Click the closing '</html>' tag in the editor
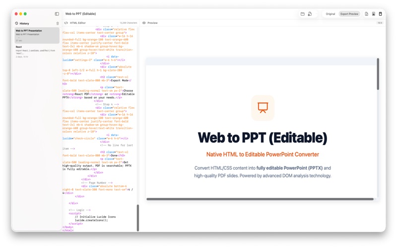The width and height of the screenshot is (397, 248). pyautogui.click(x=68, y=231)
